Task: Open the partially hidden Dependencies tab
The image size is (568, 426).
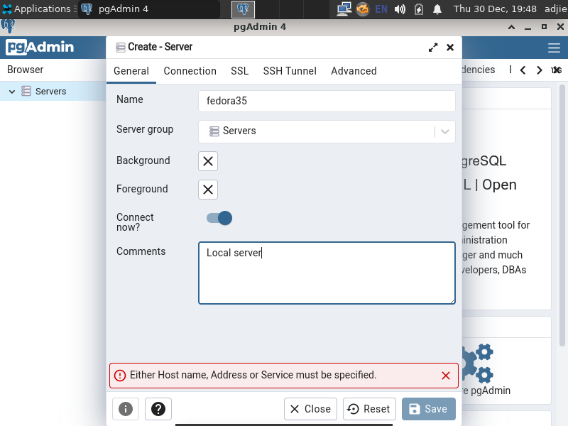Action: click(479, 70)
